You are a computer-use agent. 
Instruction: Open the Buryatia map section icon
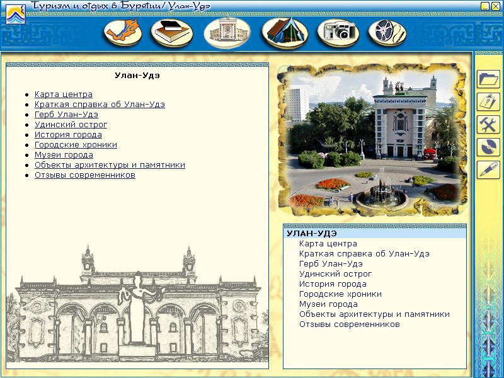(123, 32)
